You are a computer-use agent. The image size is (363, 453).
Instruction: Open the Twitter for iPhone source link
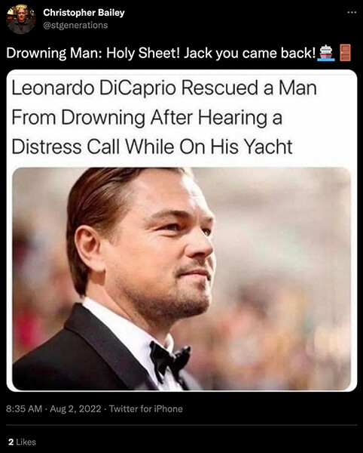146,408
